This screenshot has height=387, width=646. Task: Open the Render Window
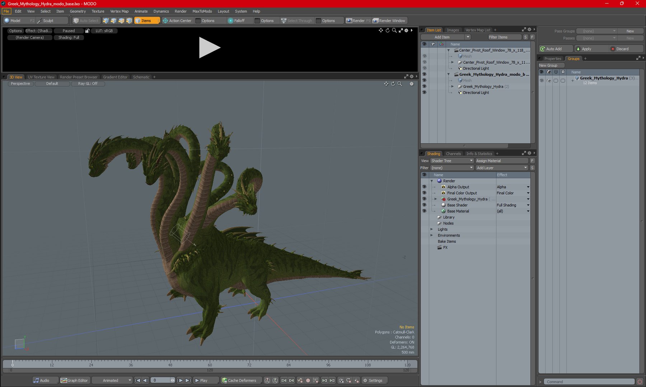(x=389, y=21)
